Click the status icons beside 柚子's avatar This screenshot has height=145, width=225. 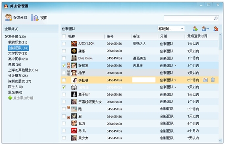tap(69, 72)
